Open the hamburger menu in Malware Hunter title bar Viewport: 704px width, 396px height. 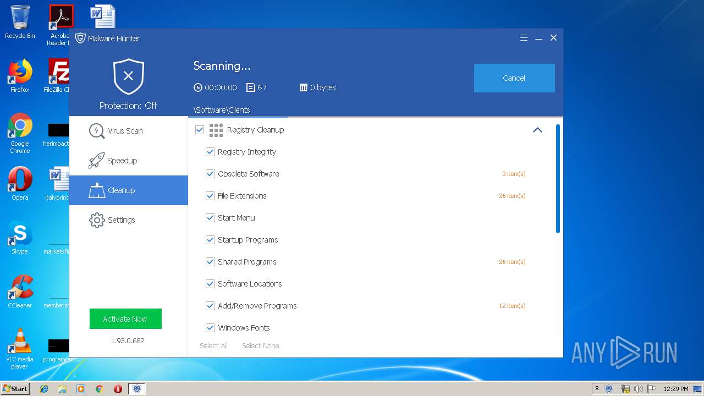coord(524,38)
